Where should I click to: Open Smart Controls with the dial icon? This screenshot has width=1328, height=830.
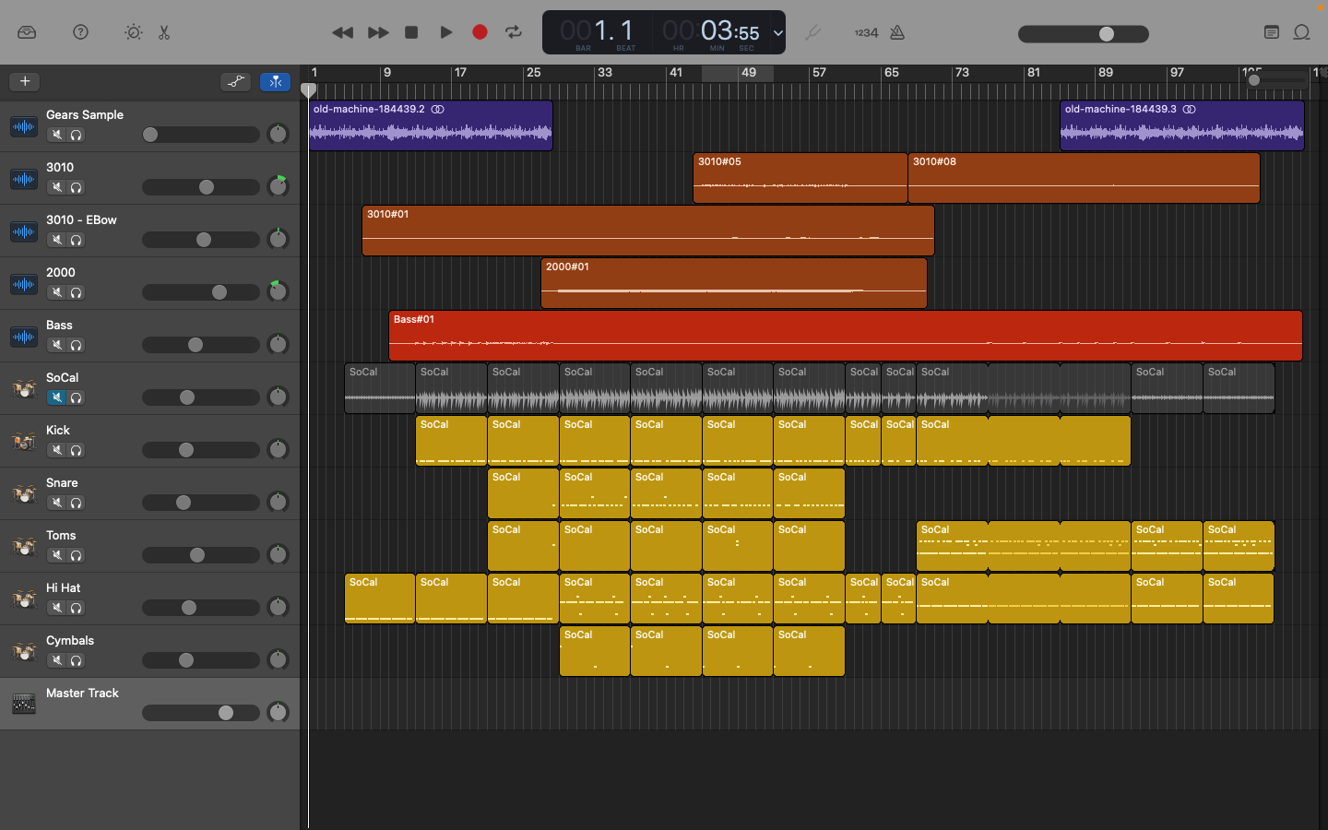[133, 32]
